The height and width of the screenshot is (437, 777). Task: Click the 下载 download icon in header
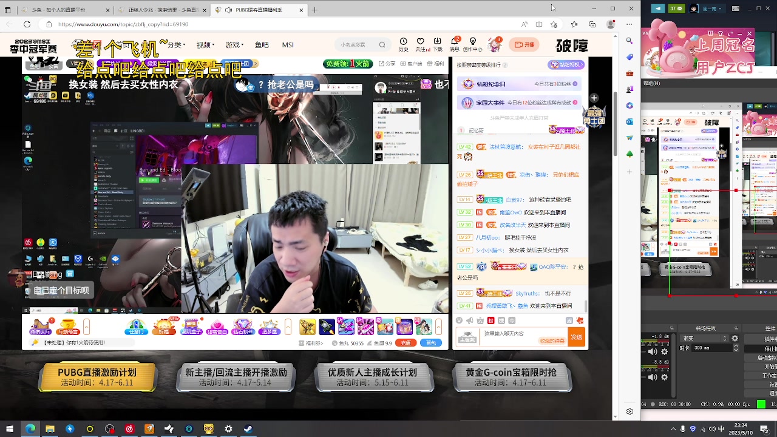pyautogui.click(x=438, y=44)
